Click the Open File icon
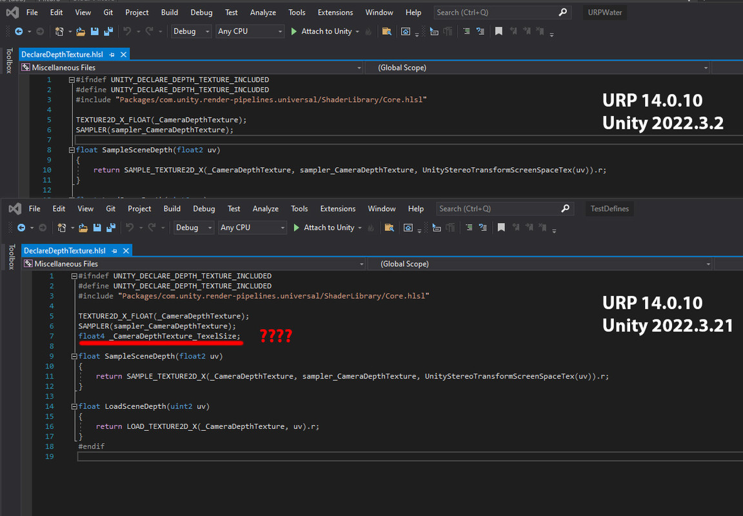This screenshot has width=743, height=516. [x=81, y=31]
